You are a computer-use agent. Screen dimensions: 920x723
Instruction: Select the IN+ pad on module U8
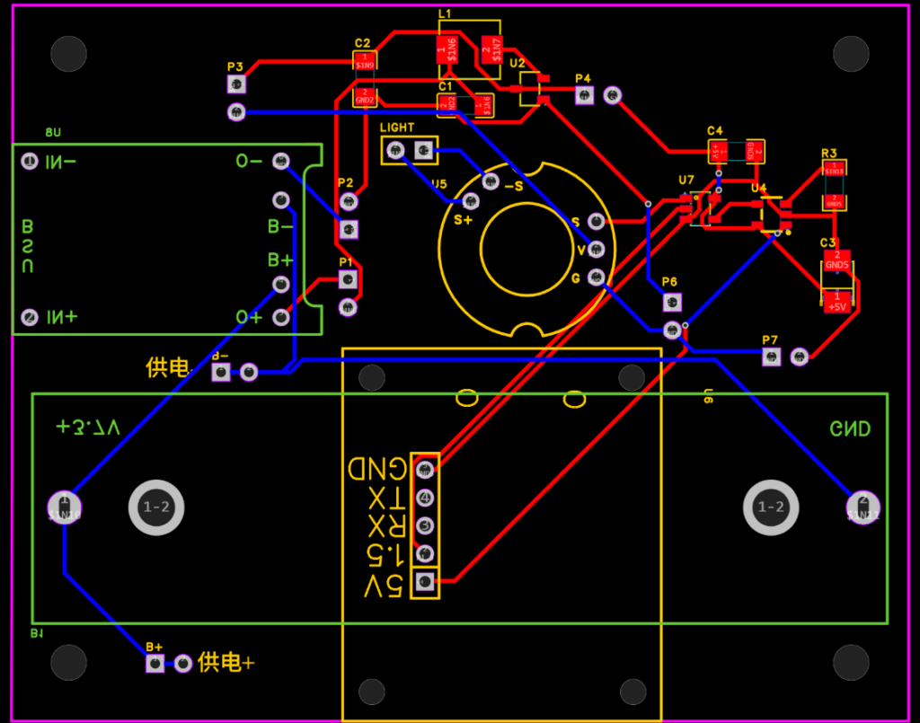(x=29, y=317)
